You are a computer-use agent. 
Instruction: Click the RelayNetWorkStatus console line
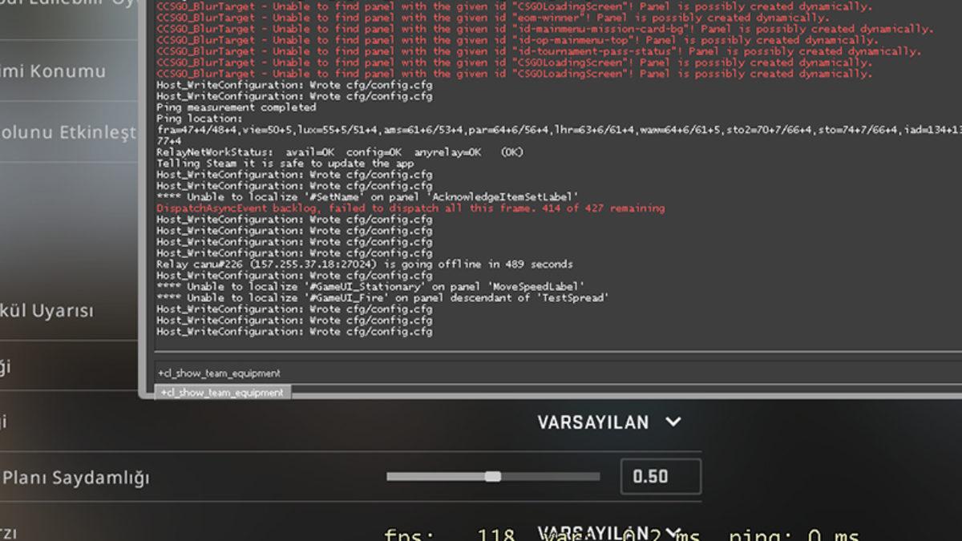(339, 152)
